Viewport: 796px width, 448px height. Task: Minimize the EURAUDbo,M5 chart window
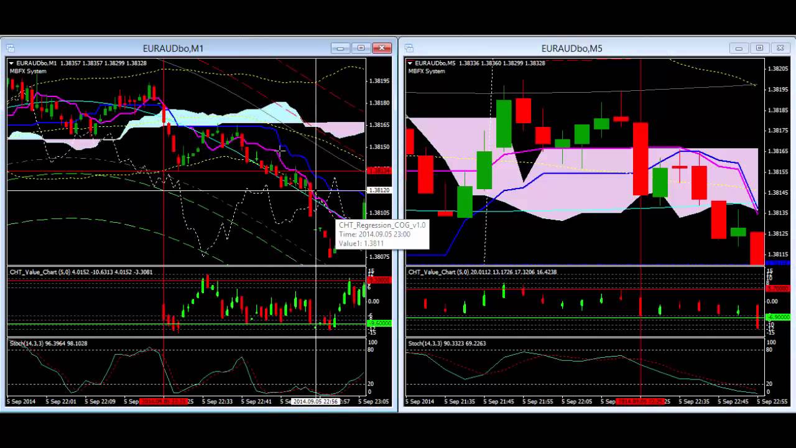pyautogui.click(x=739, y=48)
